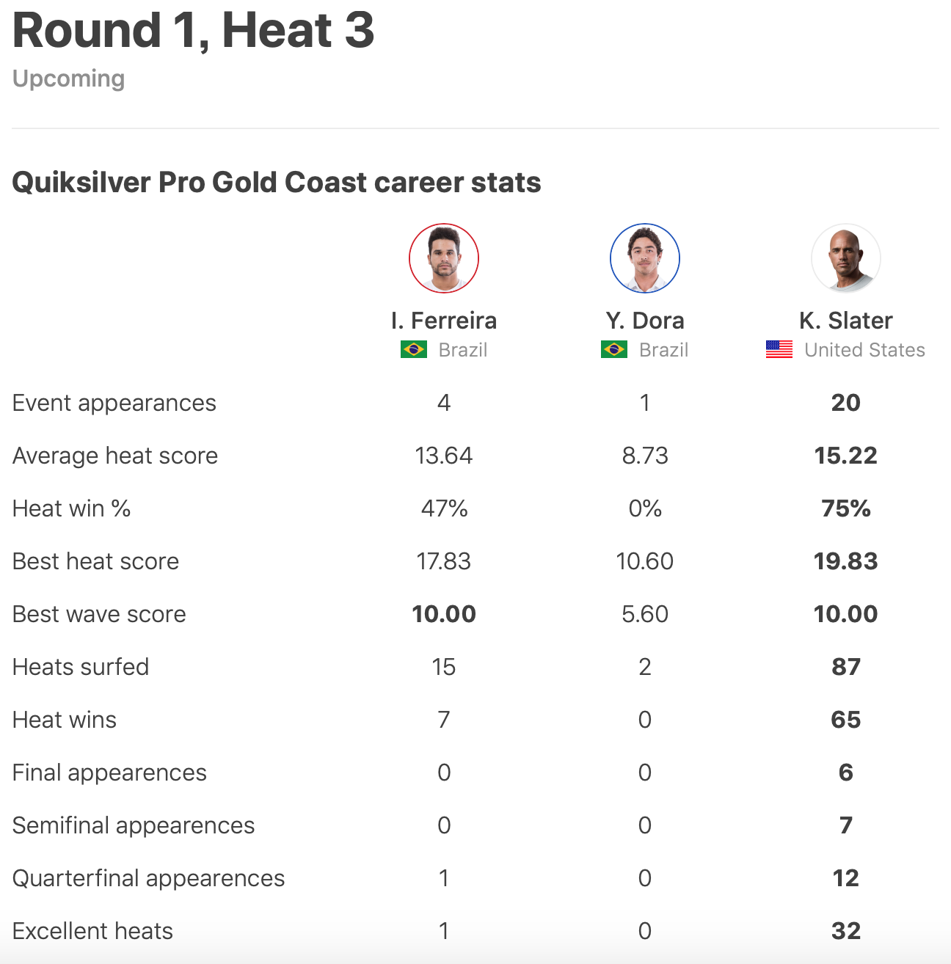This screenshot has height=964, width=951.
Task: Open Y. Dora's name link
Action: [x=645, y=321]
